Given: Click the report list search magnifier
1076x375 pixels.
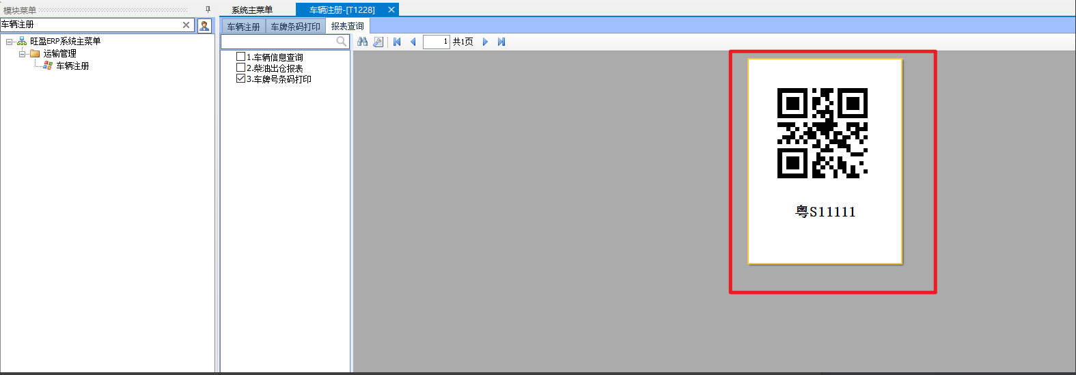Looking at the screenshot, I should 342,42.
